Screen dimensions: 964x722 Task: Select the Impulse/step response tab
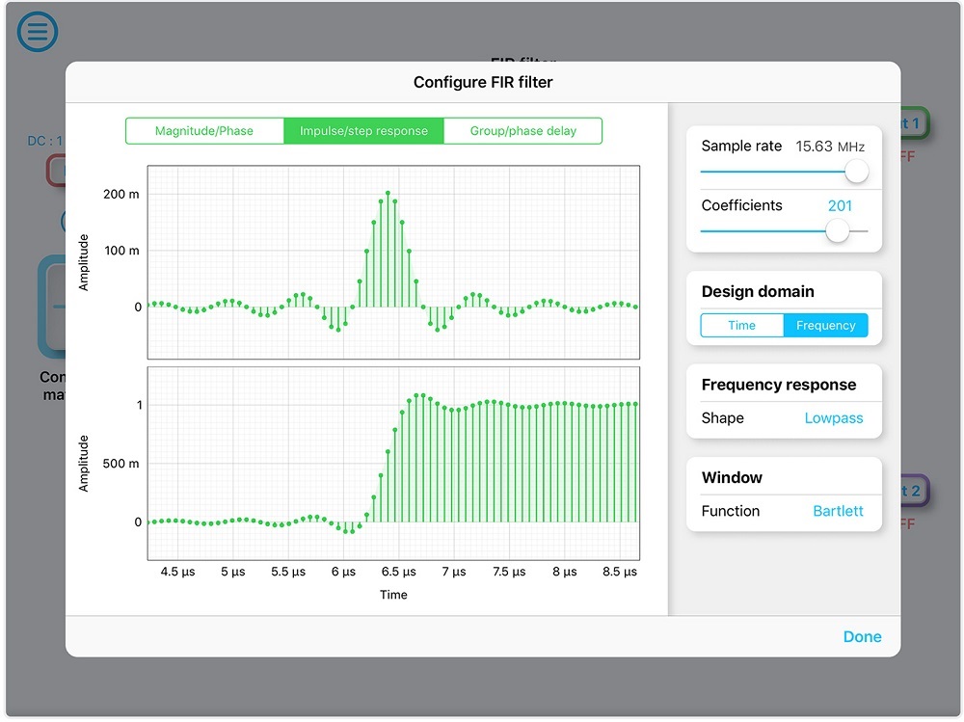(x=363, y=131)
